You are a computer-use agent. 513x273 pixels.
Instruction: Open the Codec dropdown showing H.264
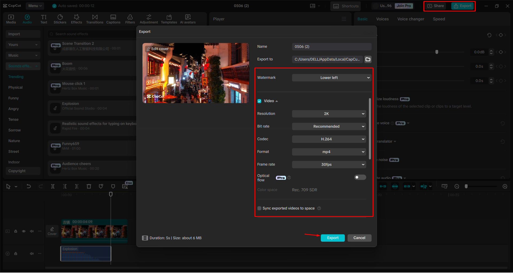point(329,139)
